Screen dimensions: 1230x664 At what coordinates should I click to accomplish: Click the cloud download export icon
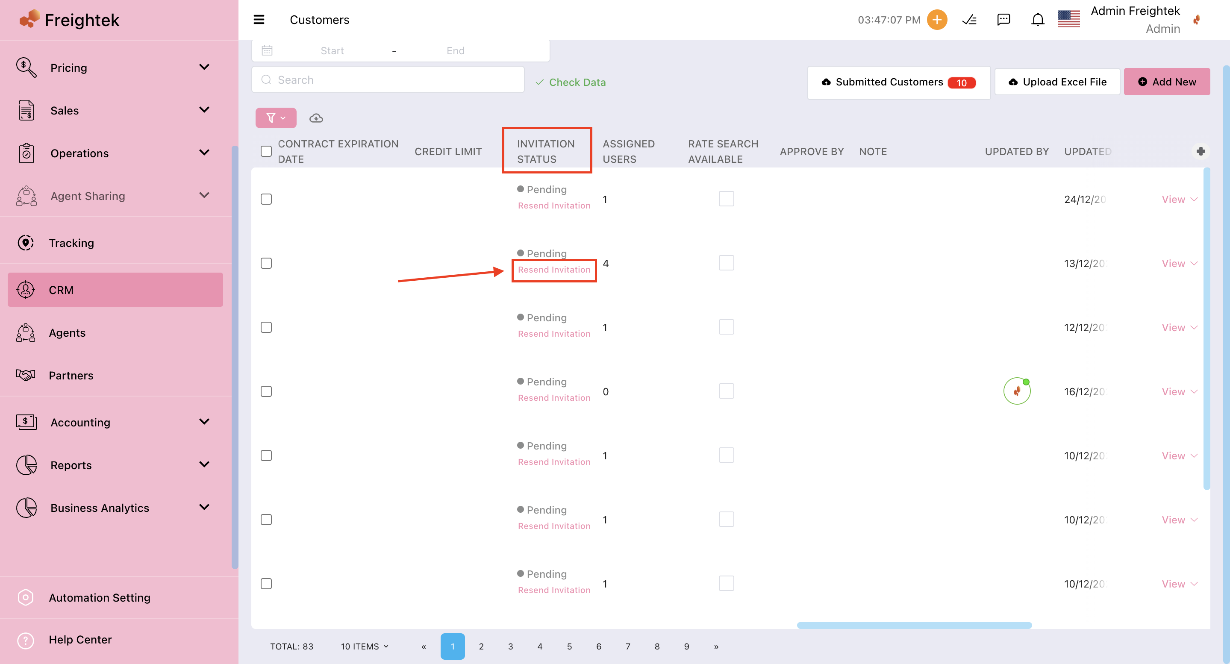pyautogui.click(x=316, y=118)
